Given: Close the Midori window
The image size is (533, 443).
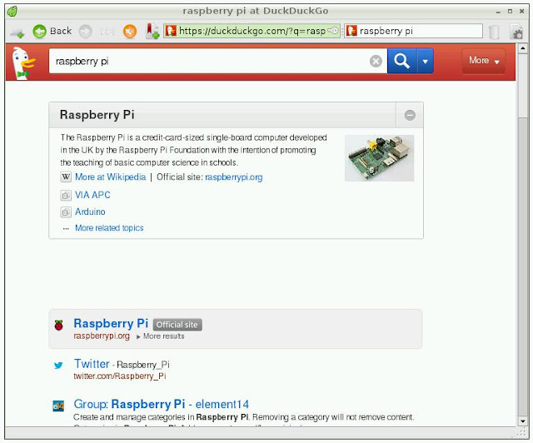Looking at the screenshot, I should click(522, 11).
